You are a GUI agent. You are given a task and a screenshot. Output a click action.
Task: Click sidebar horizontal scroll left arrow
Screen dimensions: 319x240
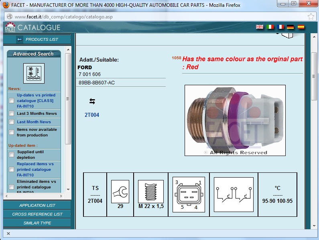(6, 196)
